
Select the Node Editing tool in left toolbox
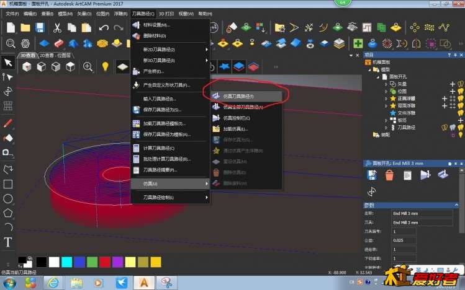[x=8, y=77]
